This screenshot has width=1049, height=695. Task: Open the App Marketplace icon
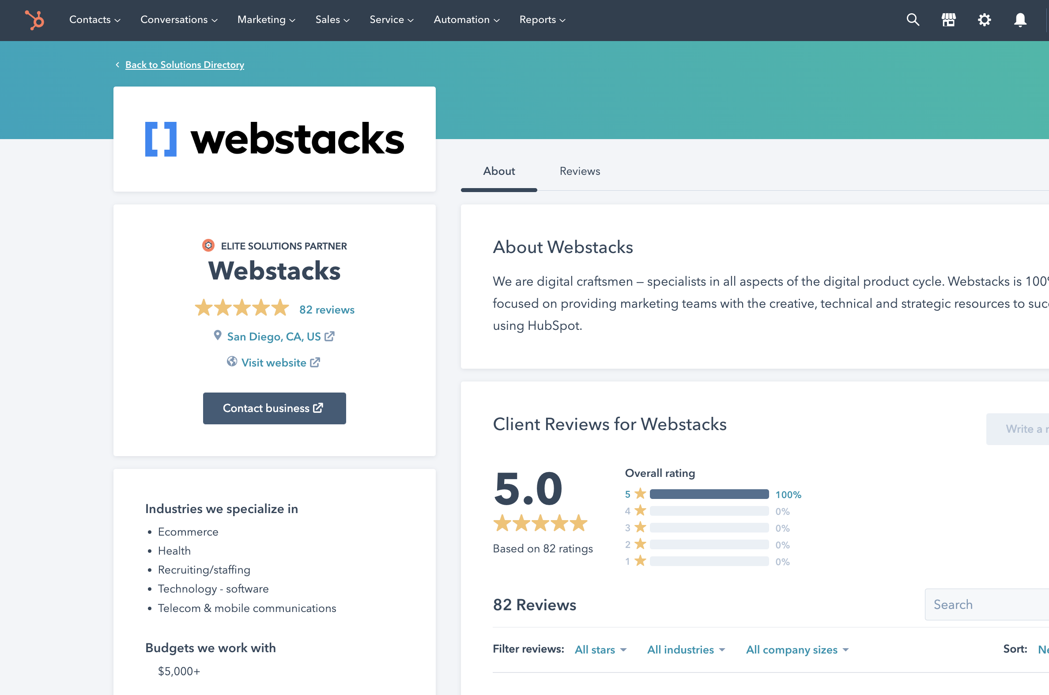pos(948,20)
